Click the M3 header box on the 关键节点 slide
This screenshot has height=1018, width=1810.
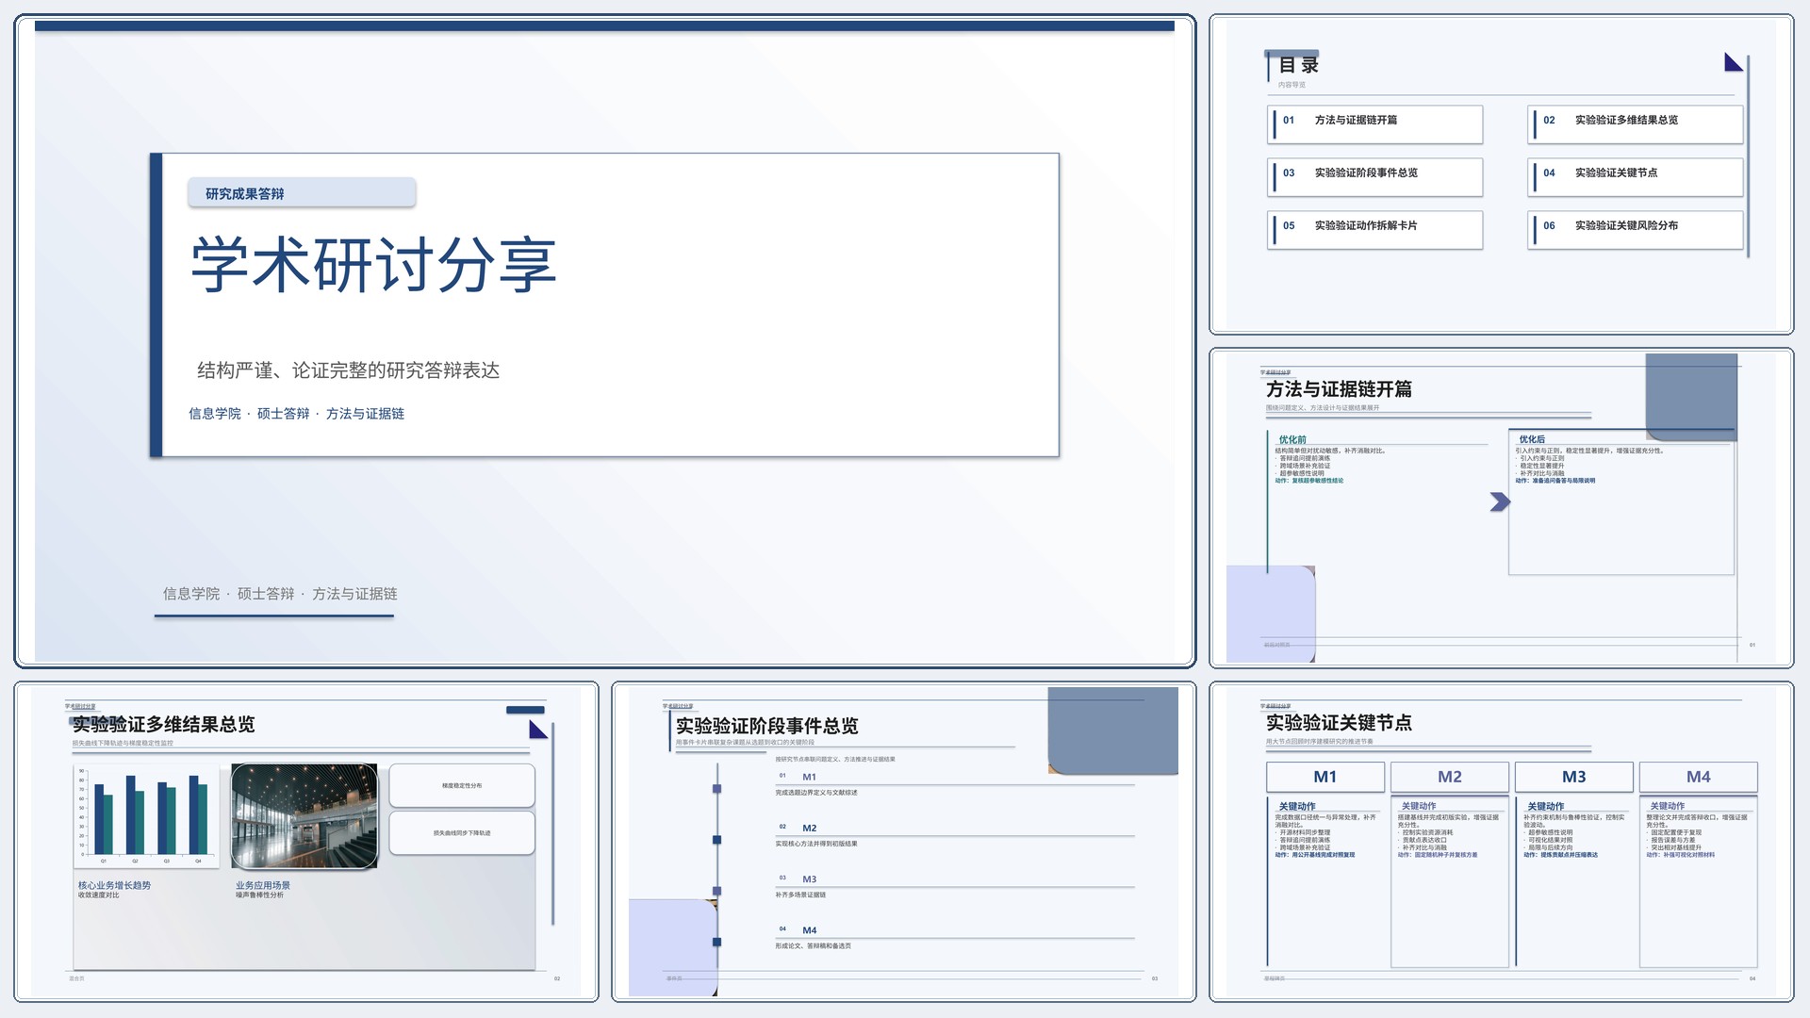[1574, 777]
